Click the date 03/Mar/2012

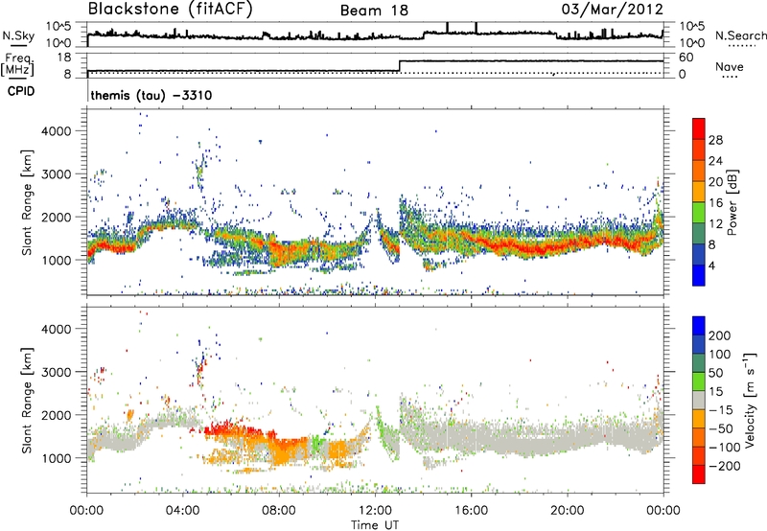[x=612, y=10]
